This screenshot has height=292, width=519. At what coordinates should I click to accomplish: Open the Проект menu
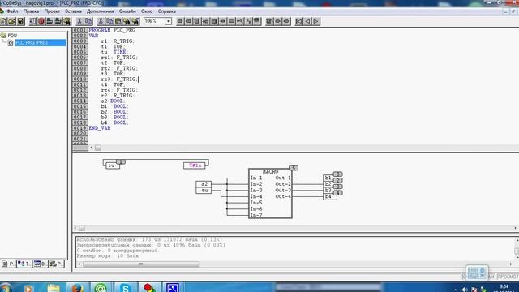coord(52,11)
